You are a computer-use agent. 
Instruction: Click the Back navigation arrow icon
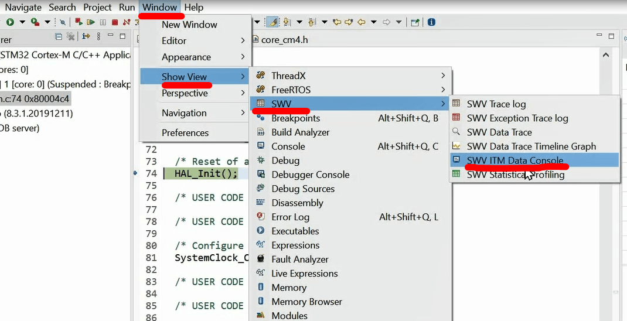coord(362,22)
